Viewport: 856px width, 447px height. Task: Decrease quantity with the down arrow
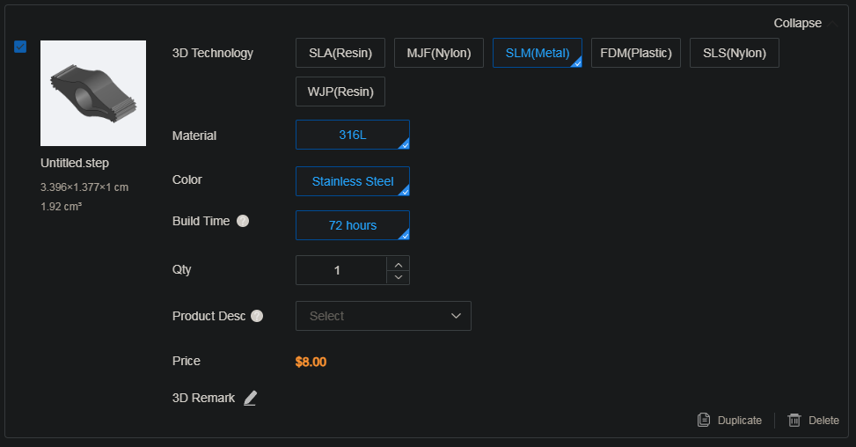399,277
